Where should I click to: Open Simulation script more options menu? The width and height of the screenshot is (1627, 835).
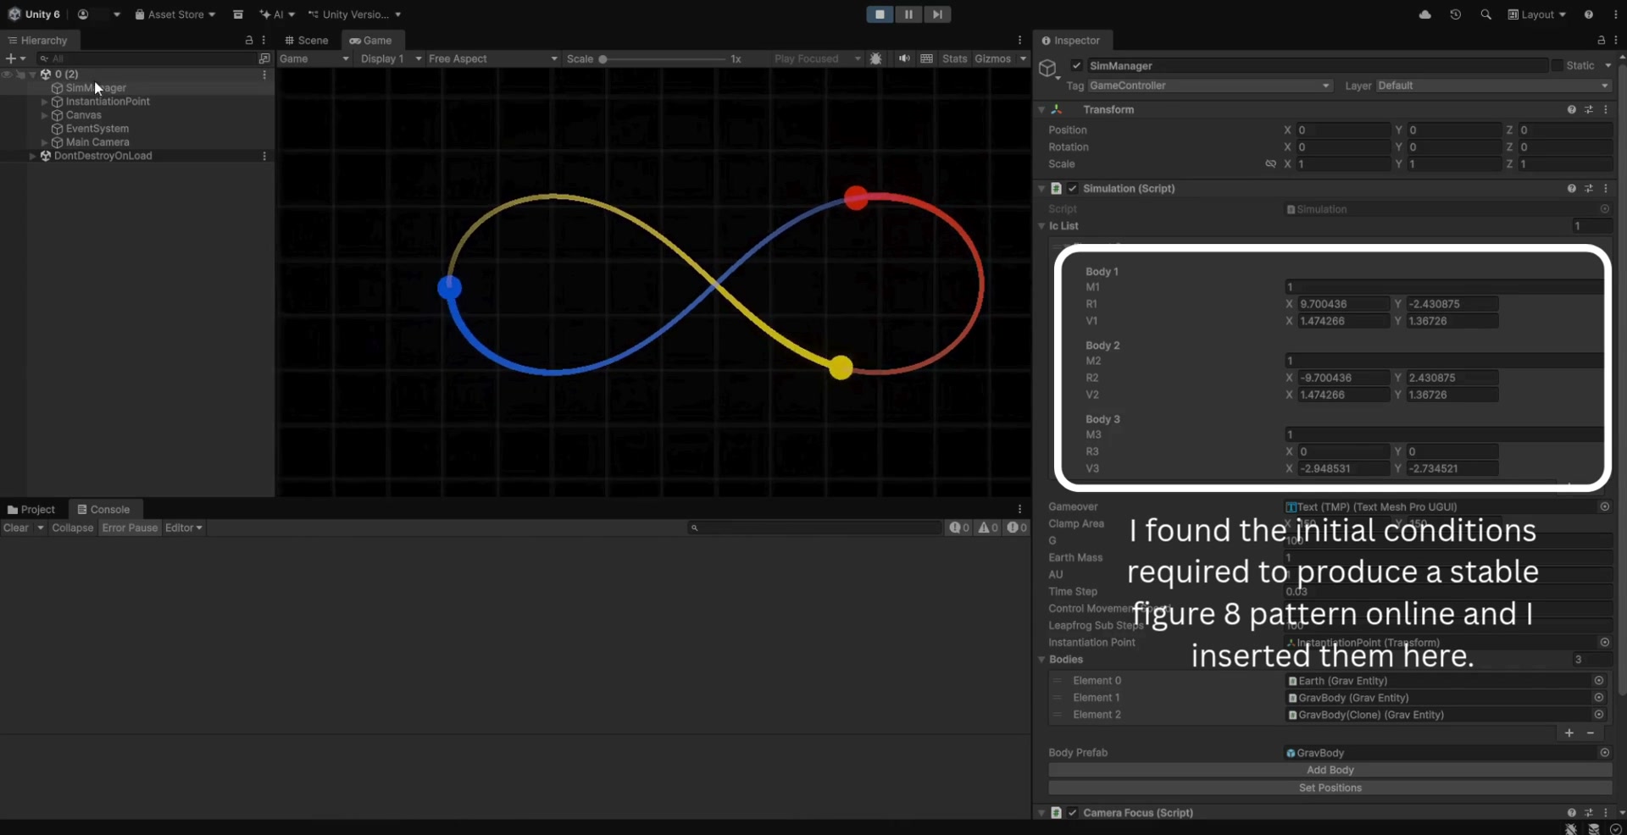[1606, 189]
